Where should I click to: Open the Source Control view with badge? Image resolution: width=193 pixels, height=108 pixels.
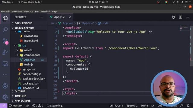coord(5,41)
